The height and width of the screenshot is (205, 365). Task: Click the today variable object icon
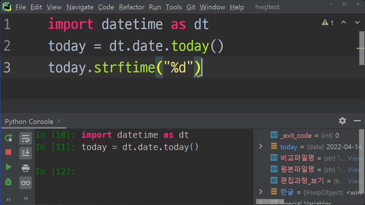(x=274, y=146)
